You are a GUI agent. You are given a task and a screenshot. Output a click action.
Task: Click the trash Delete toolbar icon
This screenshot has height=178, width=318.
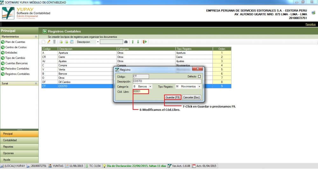pos(54,42)
